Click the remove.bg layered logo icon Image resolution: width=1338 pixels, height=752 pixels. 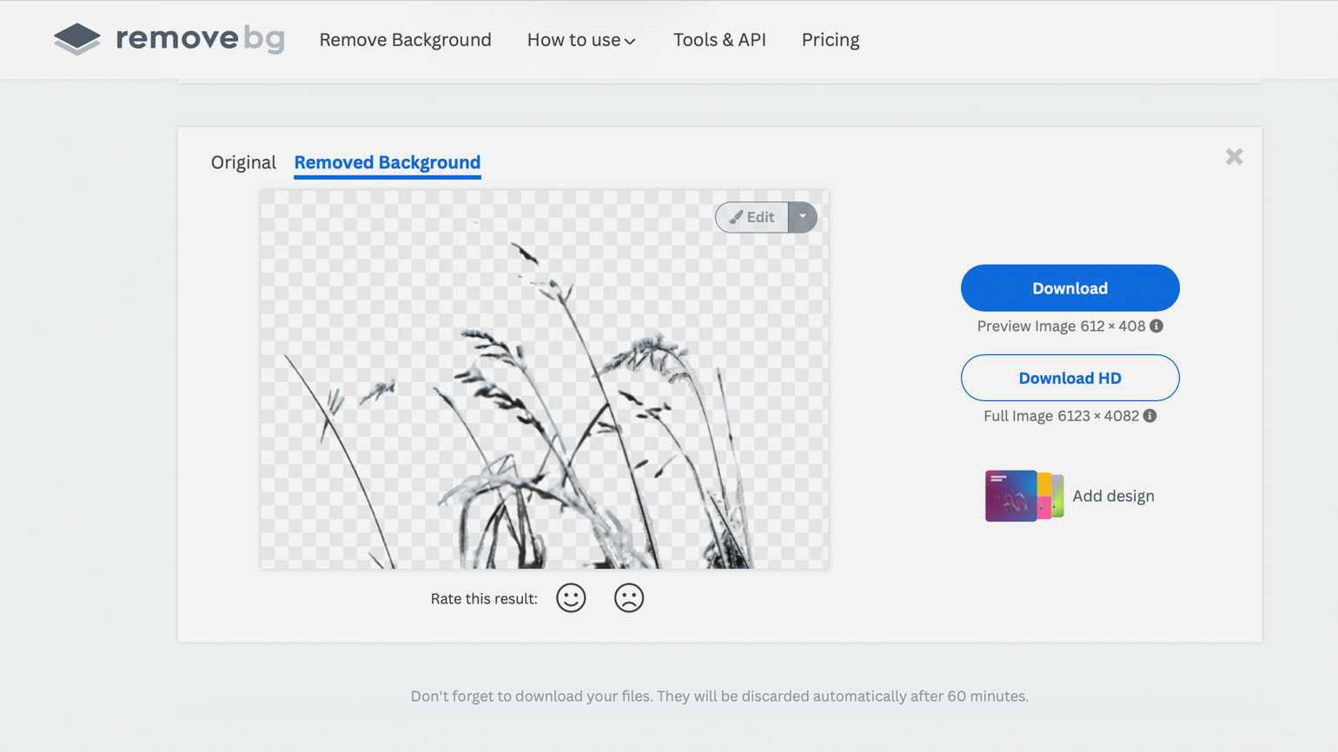click(x=77, y=39)
